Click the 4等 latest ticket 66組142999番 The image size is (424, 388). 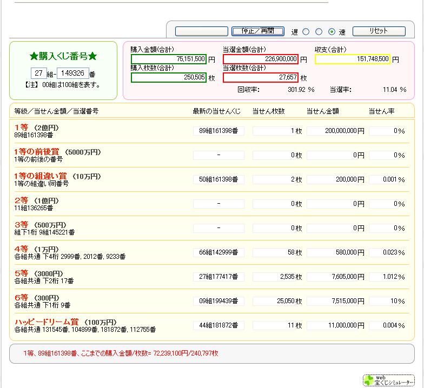click(x=218, y=252)
